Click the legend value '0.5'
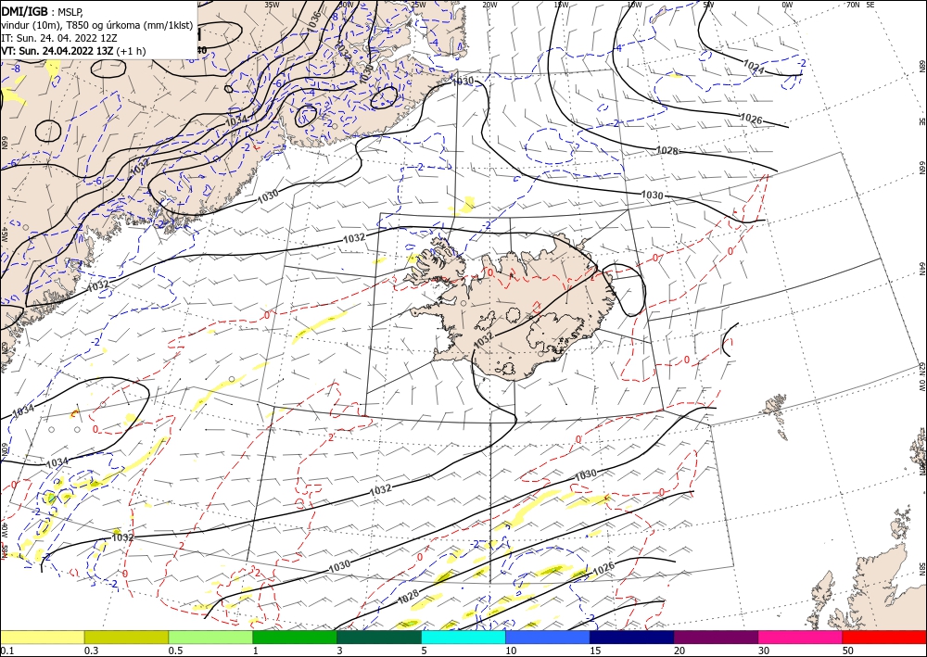Screen dimensions: 927x657 pyautogui.click(x=175, y=651)
